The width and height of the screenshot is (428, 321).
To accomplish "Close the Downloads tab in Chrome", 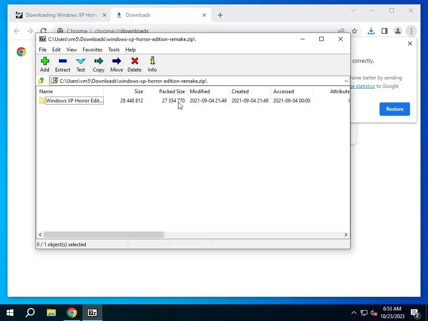I will click(204, 15).
